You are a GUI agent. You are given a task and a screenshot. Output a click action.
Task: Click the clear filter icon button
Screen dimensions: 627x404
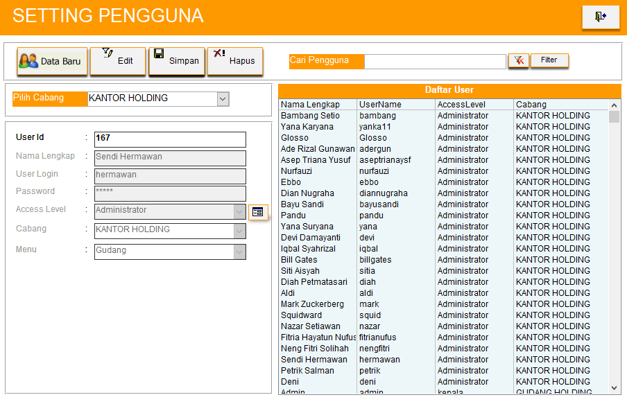click(x=518, y=60)
